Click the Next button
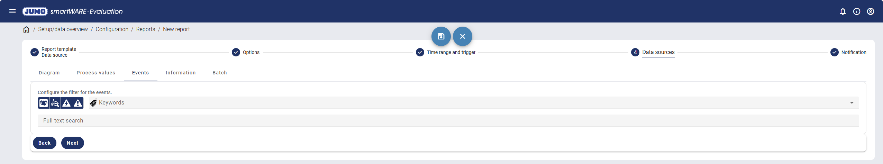This screenshot has height=164, width=883. coord(73,143)
